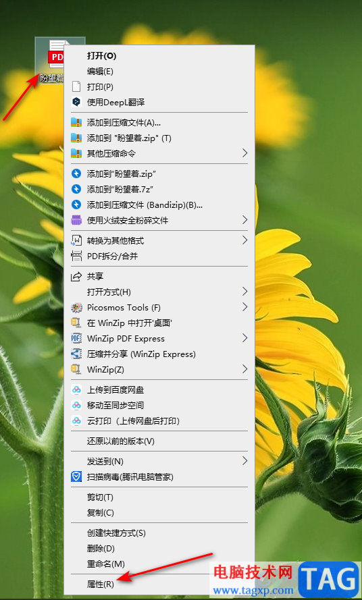Expand the WinZip PDF Express submenu arrow
This screenshot has height=600, width=362.
(244, 338)
